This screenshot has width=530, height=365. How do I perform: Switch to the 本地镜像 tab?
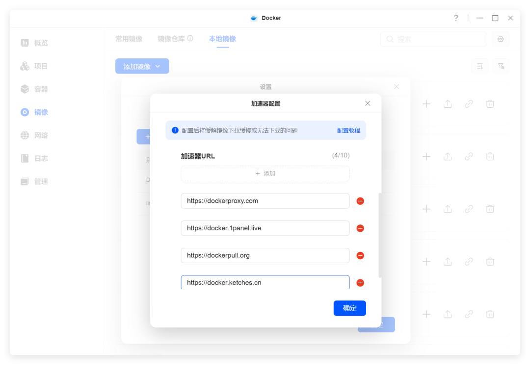tap(222, 39)
